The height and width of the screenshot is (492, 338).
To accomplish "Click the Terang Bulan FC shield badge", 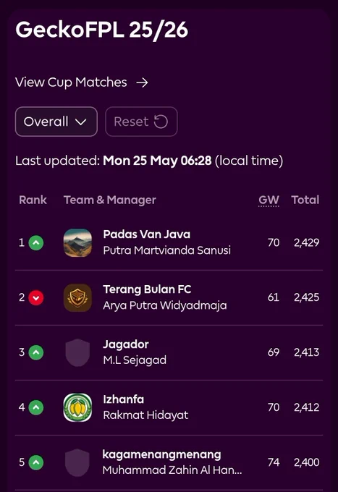I will 77,297.
